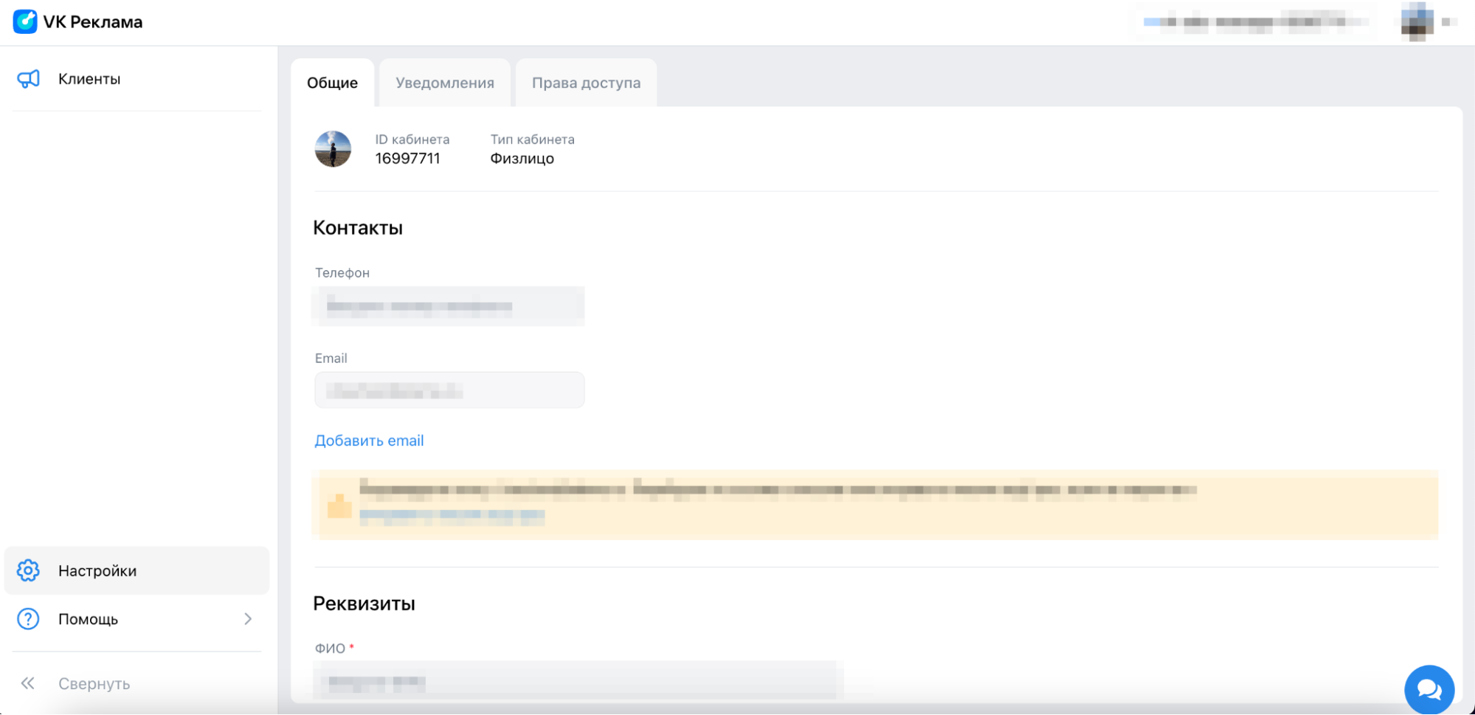Open the support chat bubble button
Viewport: 1475px width, 715px height.
[x=1429, y=690]
